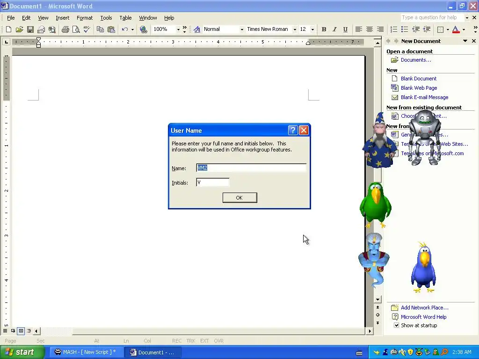Click the E-mail toolbar icon

point(41,29)
